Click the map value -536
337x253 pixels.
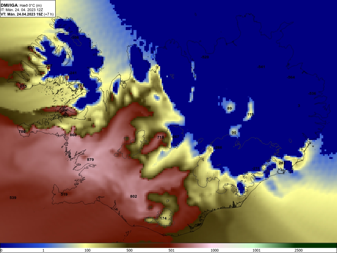pos(312,93)
